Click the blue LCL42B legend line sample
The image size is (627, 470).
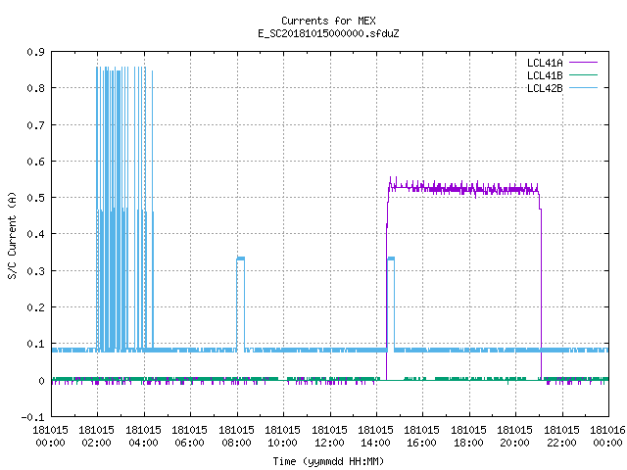[x=583, y=87]
